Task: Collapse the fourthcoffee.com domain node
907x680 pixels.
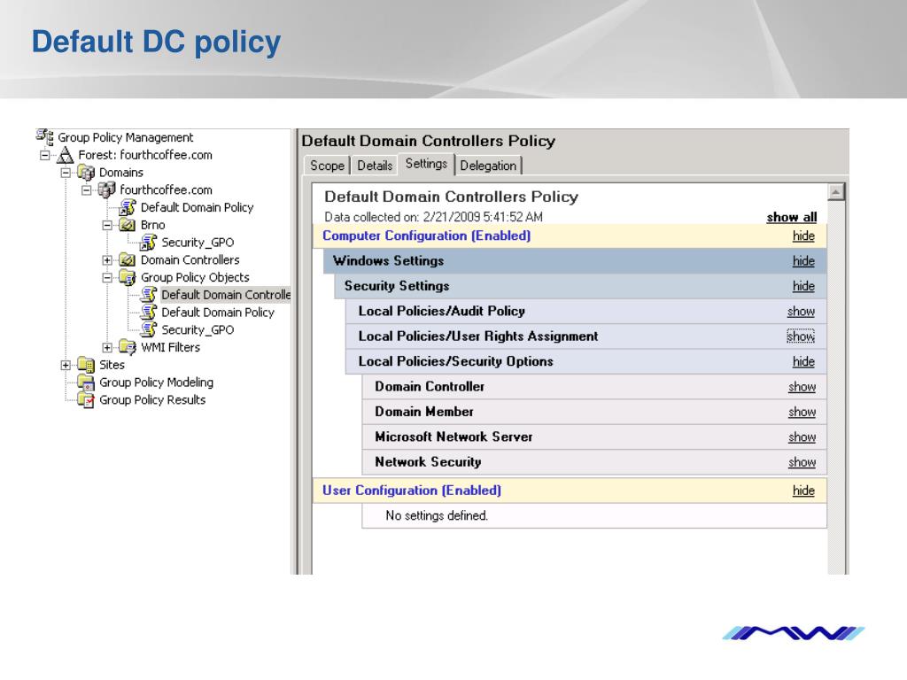Action: pos(86,189)
